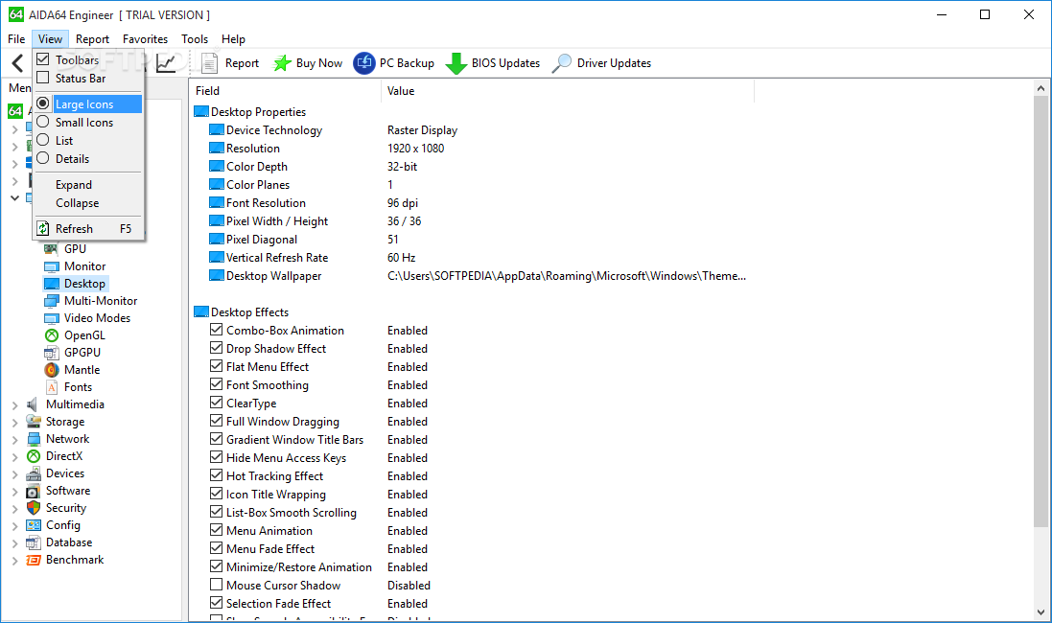This screenshot has width=1052, height=623.
Task: Click the Network computer icon
Action: pos(34,439)
